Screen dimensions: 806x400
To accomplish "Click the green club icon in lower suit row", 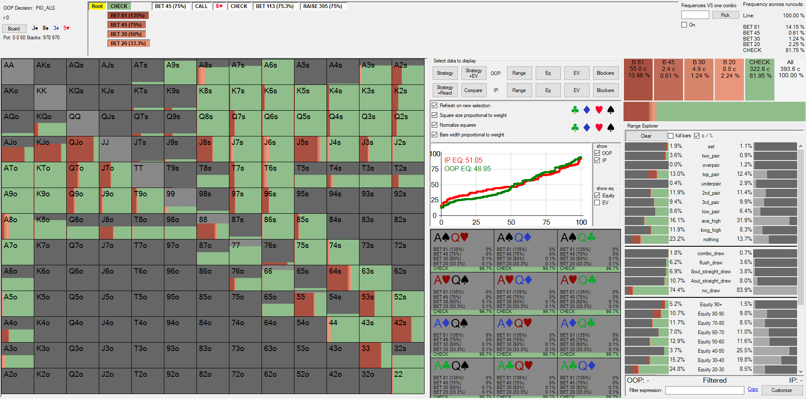I will [x=575, y=128].
